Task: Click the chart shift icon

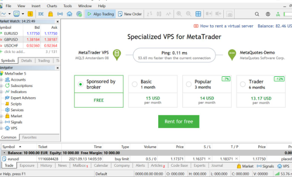Action: [218, 14]
